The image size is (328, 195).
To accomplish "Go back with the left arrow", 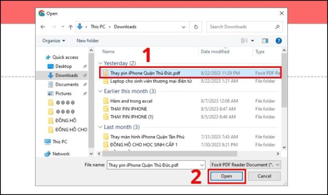I will 43,27.
